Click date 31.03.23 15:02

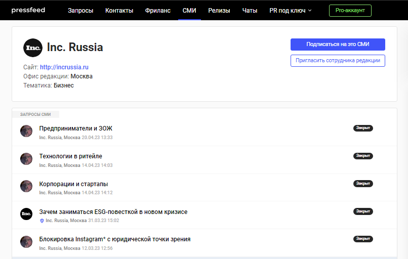point(104,221)
